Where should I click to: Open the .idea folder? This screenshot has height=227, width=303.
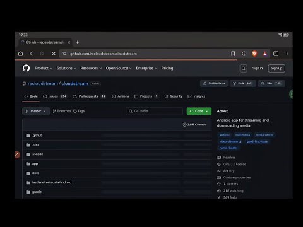(36, 145)
